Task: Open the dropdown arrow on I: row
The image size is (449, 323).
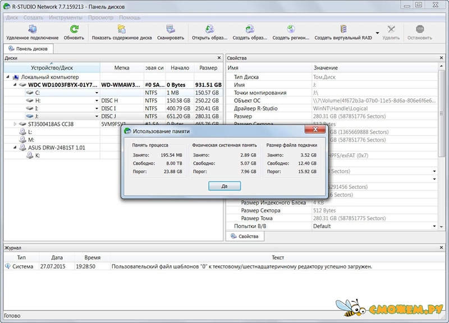Action: click(x=97, y=108)
